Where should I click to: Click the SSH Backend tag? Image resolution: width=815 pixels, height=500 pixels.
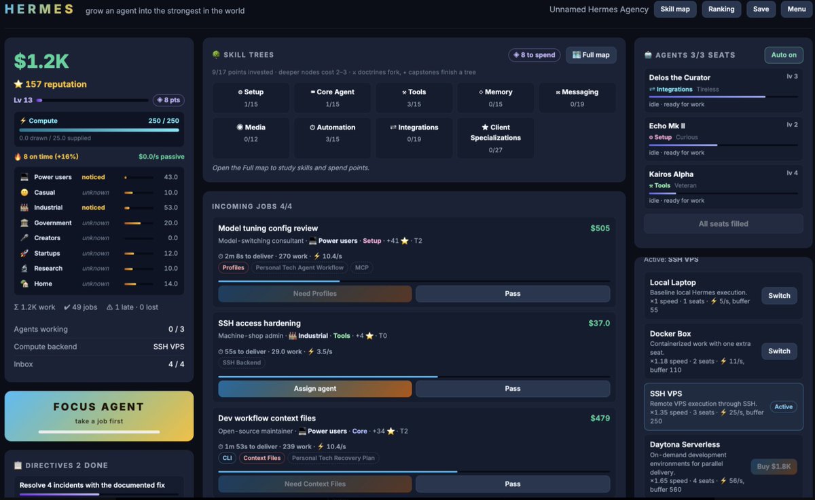[x=242, y=362]
